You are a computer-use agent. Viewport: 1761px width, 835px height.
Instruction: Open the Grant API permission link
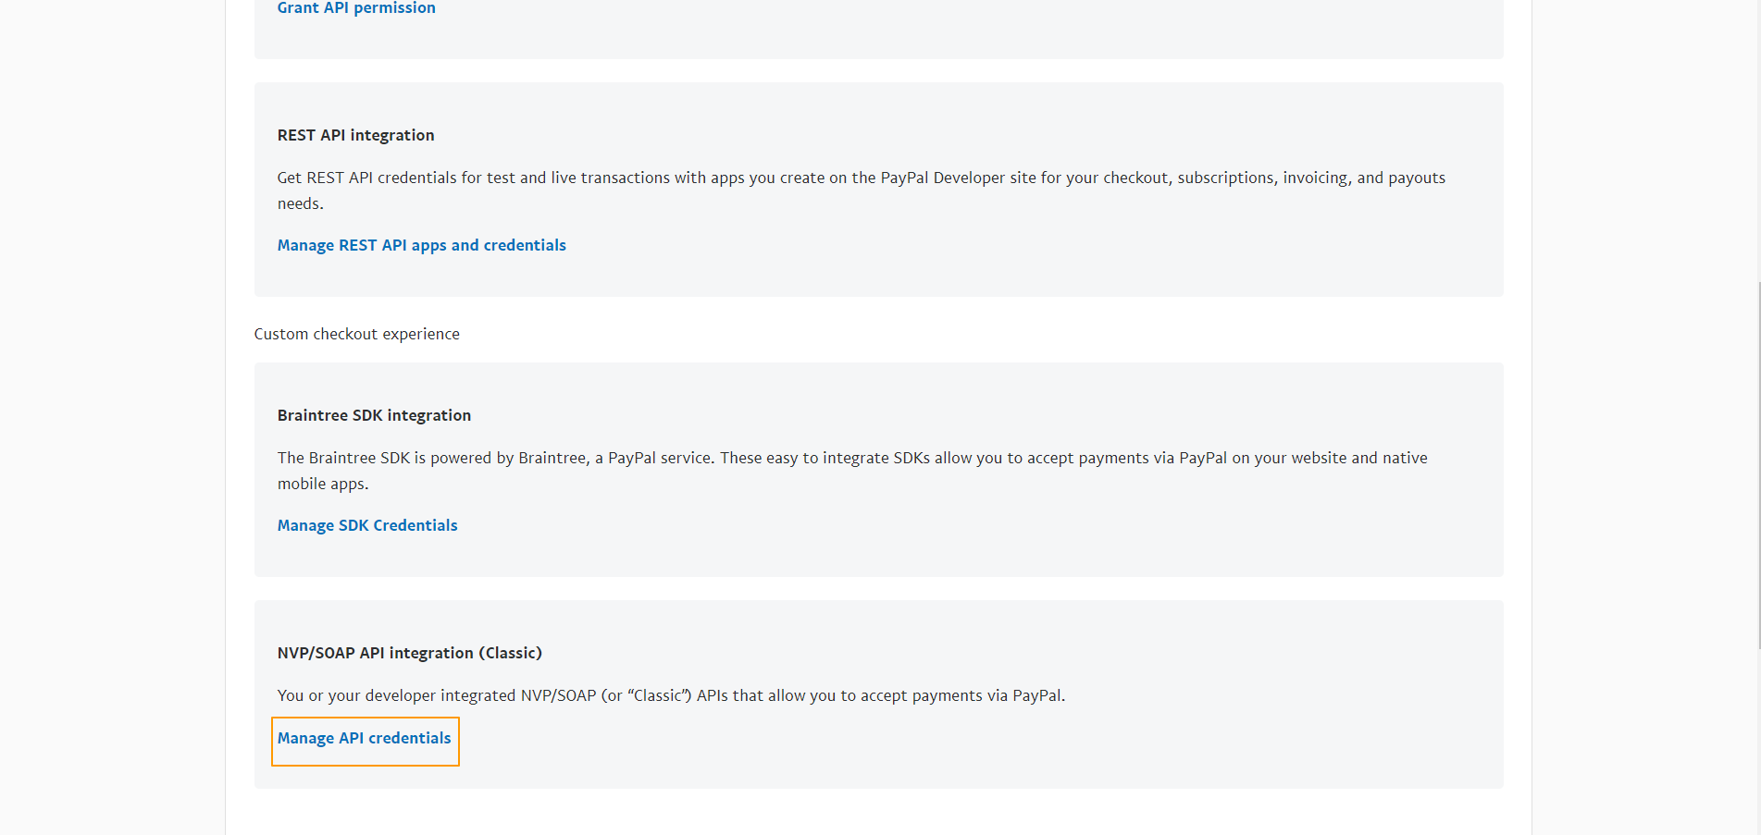(356, 8)
